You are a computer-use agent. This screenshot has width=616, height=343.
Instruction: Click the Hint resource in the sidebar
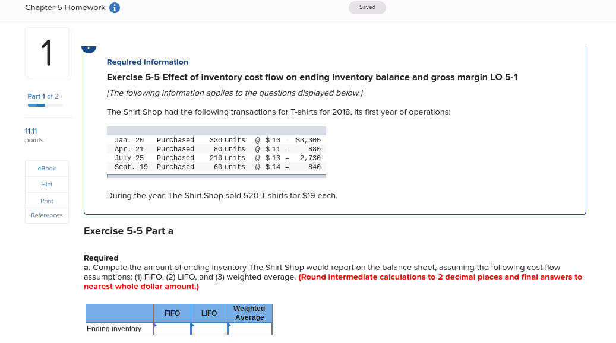[x=46, y=184]
